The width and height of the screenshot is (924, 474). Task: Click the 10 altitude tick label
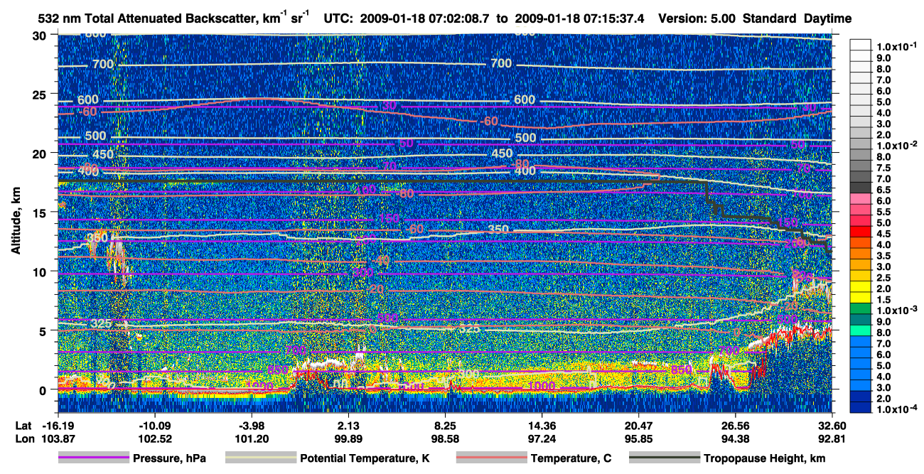point(41,271)
